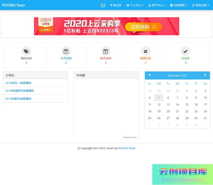The height and width of the screenshot is (185, 213).
Task: Open the 2019年五一放假通知 announcement
Action: tap(18, 83)
